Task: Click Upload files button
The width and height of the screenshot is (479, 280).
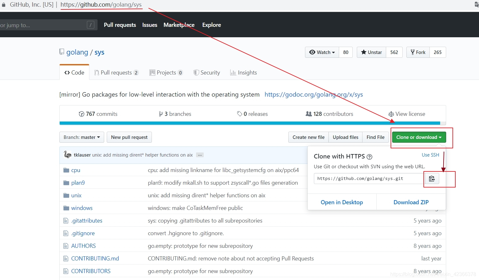Action: [345, 137]
